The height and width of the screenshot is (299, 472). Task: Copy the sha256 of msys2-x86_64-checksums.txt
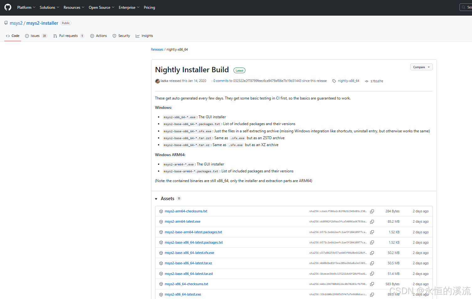coord(372,284)
